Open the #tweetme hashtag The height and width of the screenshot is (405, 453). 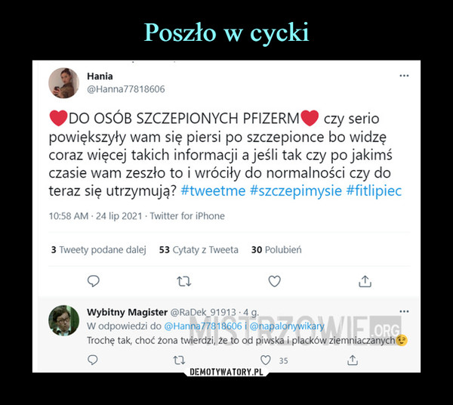[213, 191]
